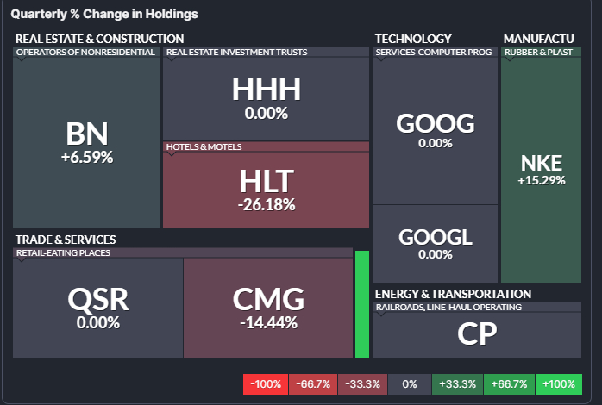This screenshot has height=405, width=602.
Task: Click the Energy & Transportation sector header
Action: coord(453,294)
